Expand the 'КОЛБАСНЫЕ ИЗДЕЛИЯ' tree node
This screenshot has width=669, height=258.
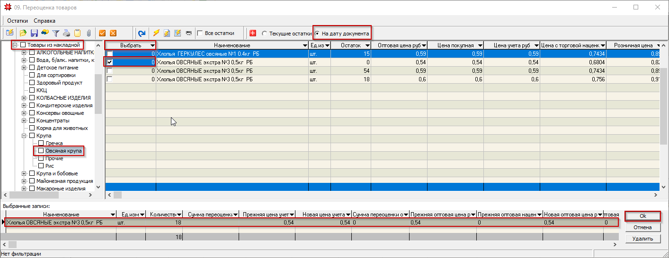coord(24,98)
